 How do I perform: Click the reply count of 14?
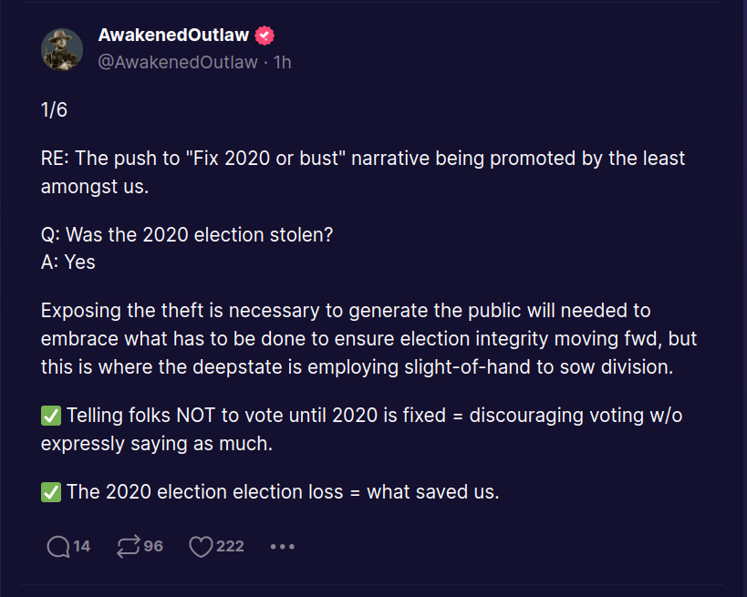click(x=82, y=546)
